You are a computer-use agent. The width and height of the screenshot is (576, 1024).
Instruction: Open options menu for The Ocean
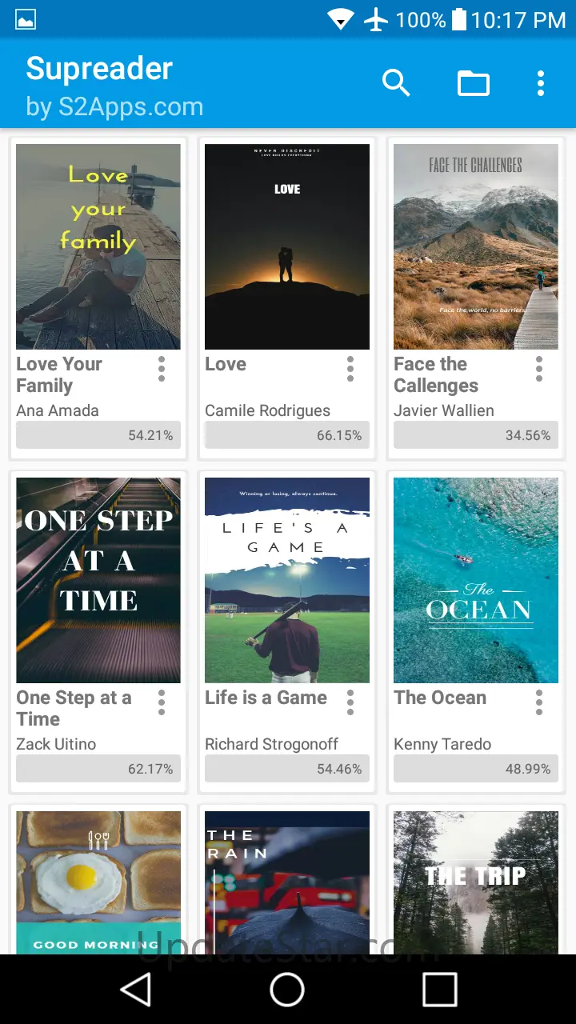pos(539,702)
